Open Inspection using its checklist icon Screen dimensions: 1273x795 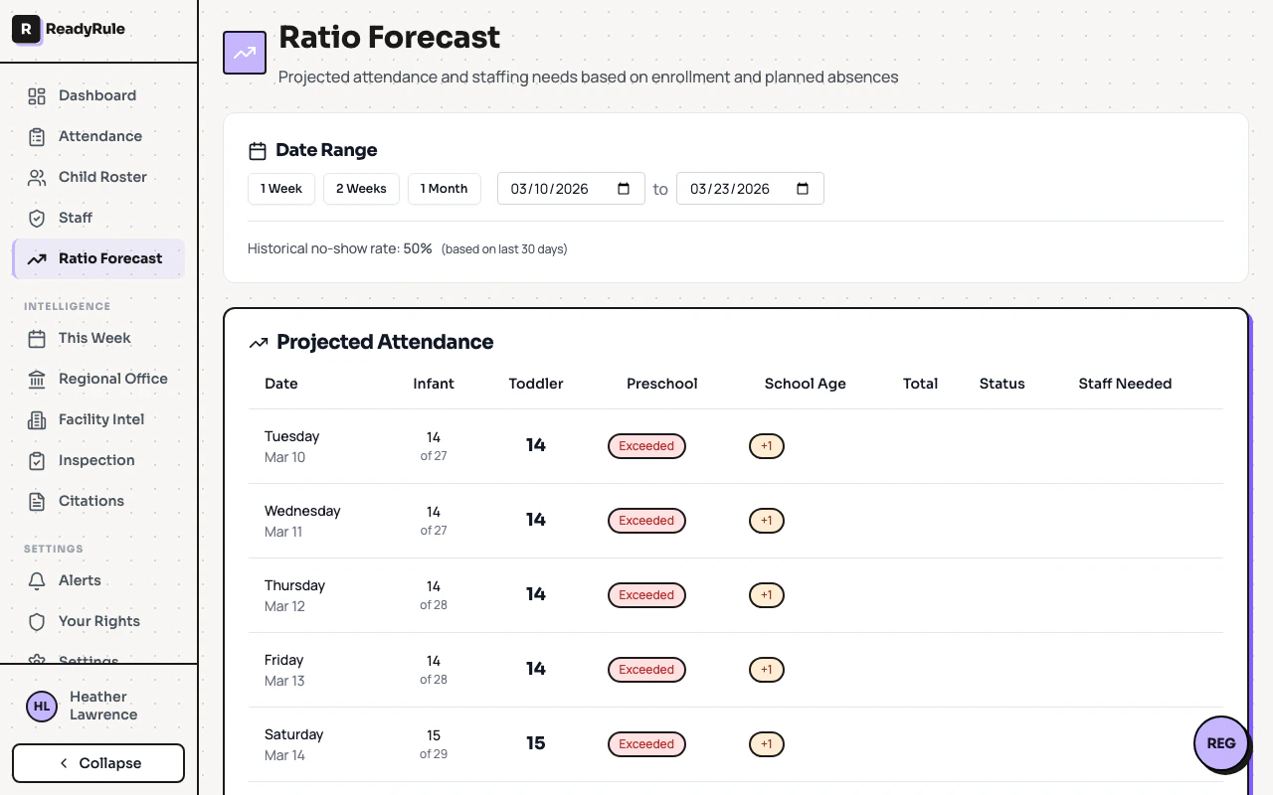[37, 460]
